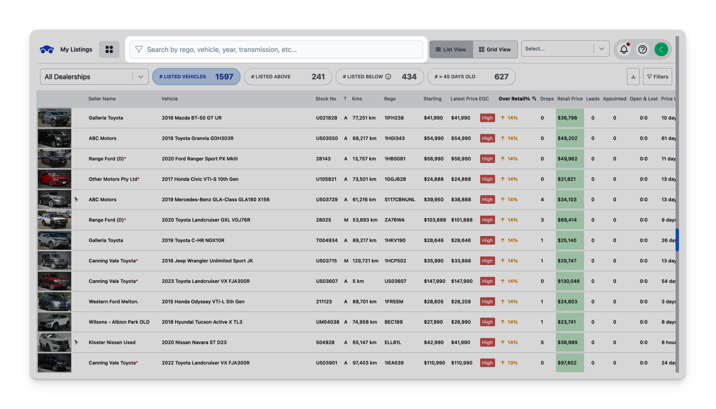This screenshot has height=409, width=716.
Task: Switch to List View tab
Action: [451, 49]
